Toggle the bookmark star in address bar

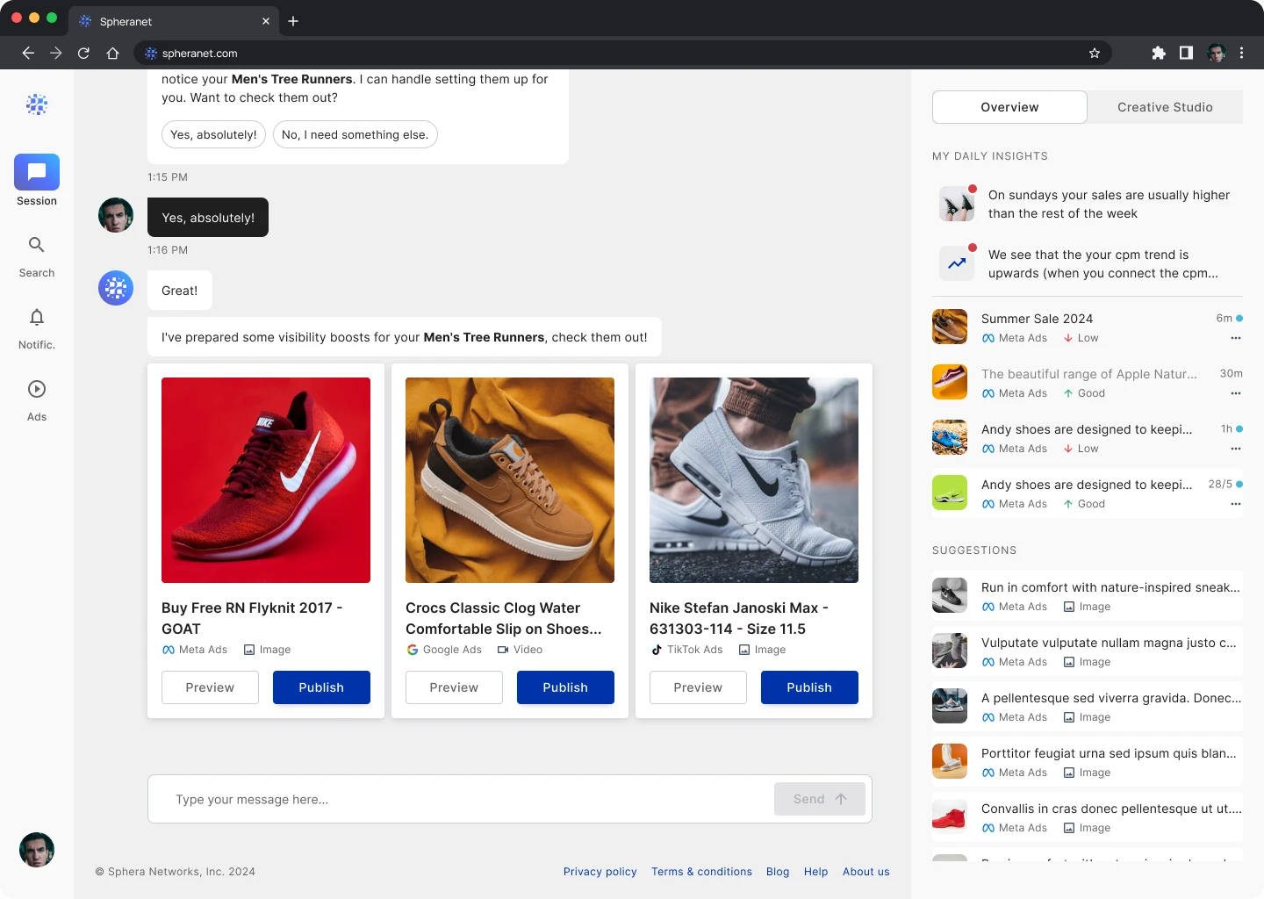click(1095, 53)
